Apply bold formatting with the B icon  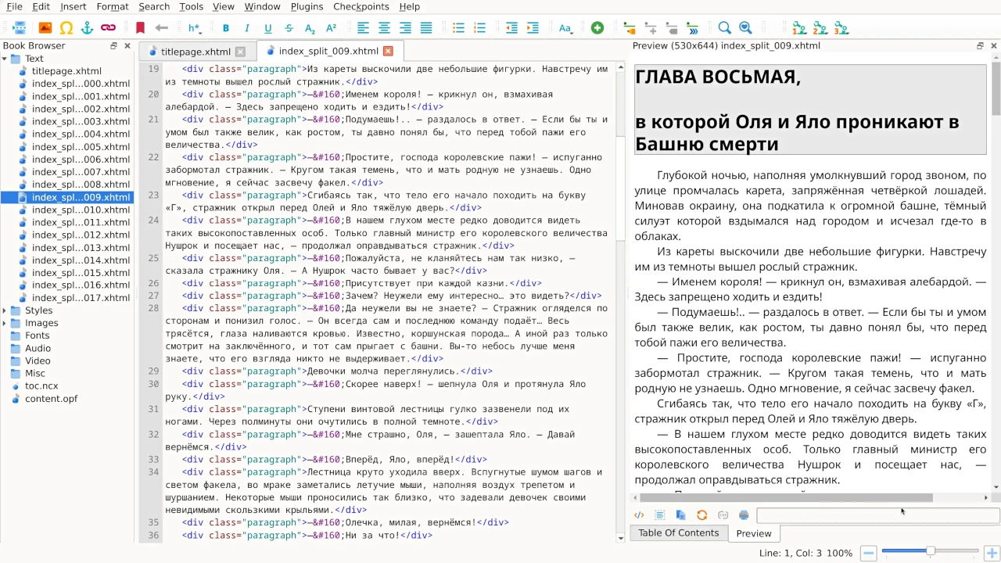(226, 28)
